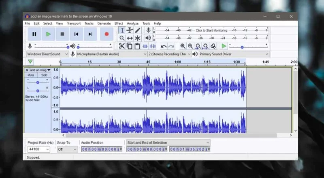
Task: Open the Analyze menu
Action: click(x=133, y=23)
